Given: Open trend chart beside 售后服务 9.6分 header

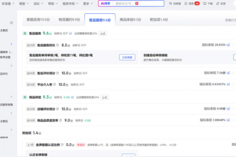Looking at the screenshot, I should (70, 33).
